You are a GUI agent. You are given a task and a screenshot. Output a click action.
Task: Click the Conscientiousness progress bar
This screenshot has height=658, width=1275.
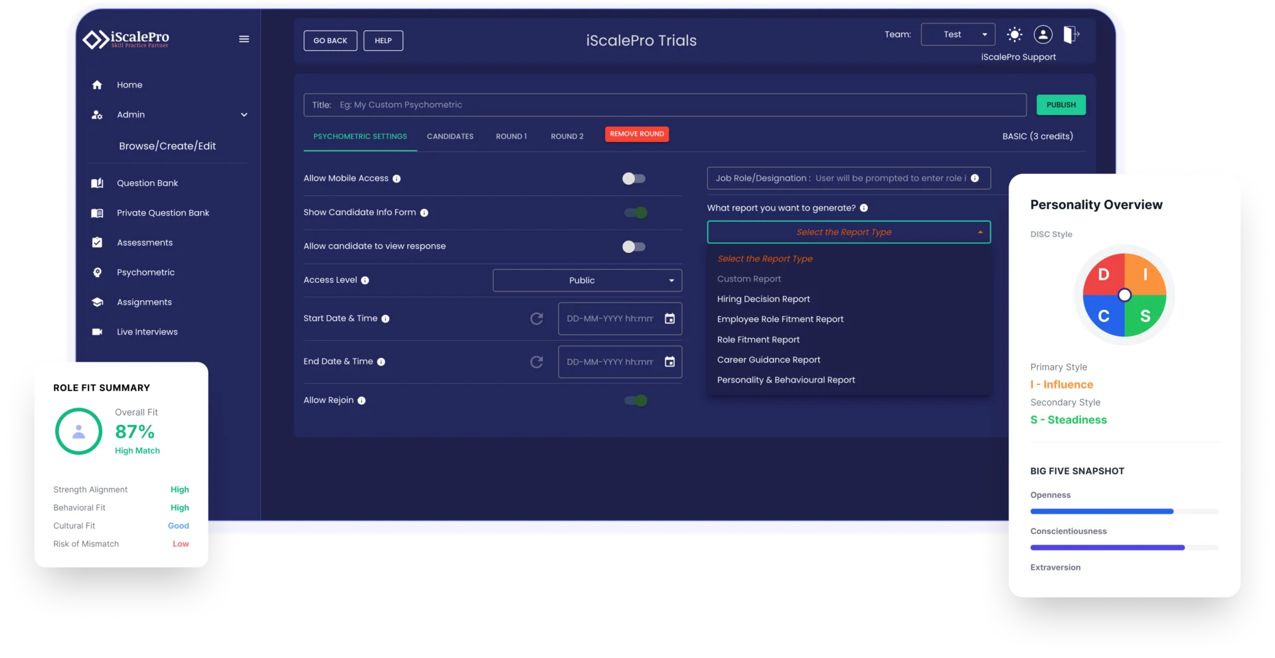tap(1124, 548)
